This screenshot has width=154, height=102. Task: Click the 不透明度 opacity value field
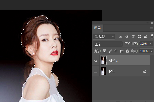(144, 44)
